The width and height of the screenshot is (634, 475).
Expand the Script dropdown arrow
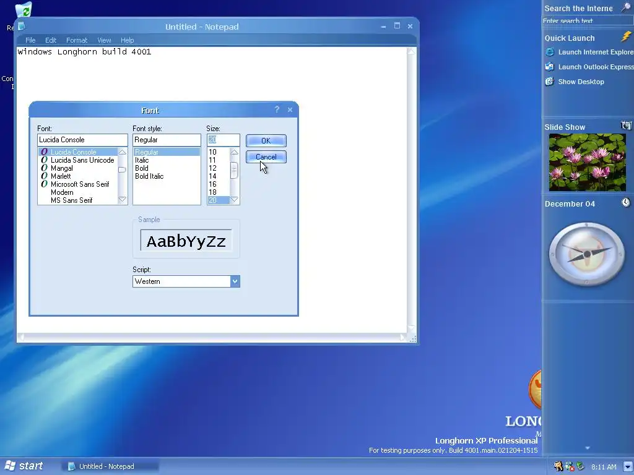click(235, 281)
